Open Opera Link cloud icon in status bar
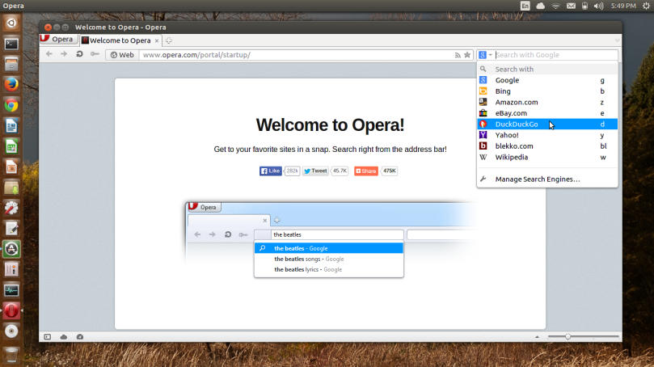Screen dimensions: 654x367 [x=63, y=336]
